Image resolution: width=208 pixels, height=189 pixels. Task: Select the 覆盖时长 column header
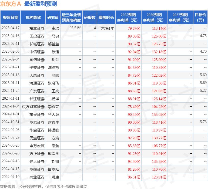coord(106,17)
